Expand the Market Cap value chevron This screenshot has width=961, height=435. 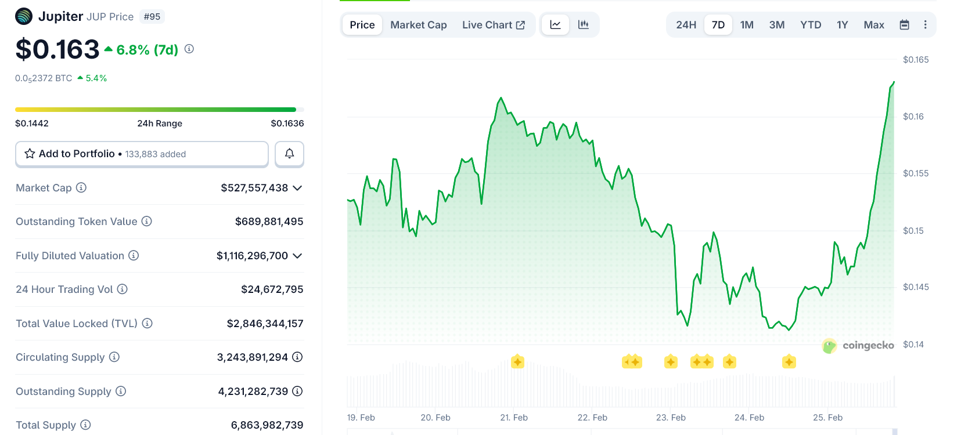297,188
